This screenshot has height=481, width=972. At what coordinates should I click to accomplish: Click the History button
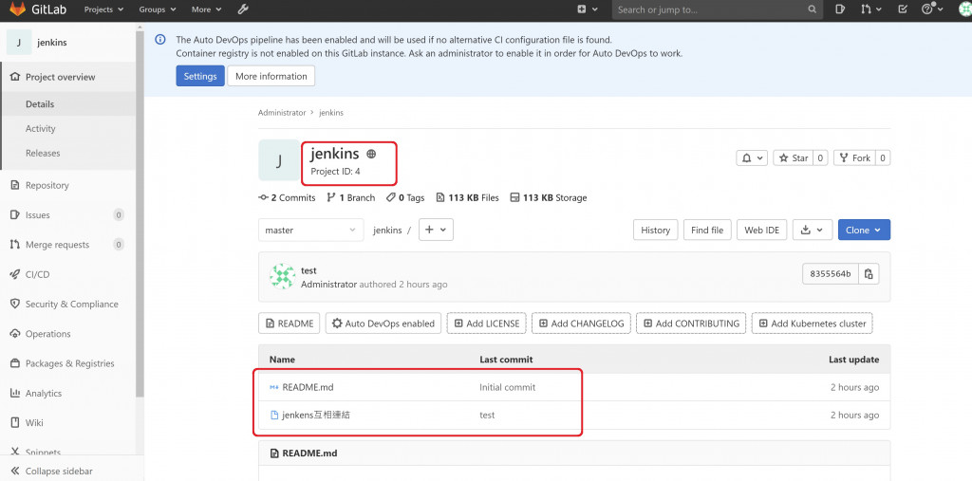[655, 230]
